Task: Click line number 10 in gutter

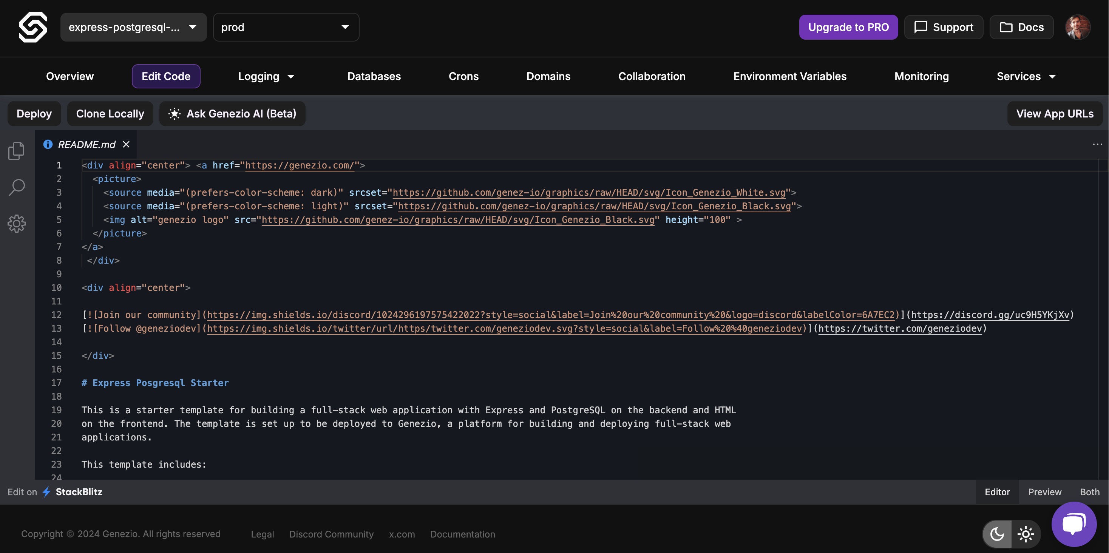Action: (x=56, y=288)
